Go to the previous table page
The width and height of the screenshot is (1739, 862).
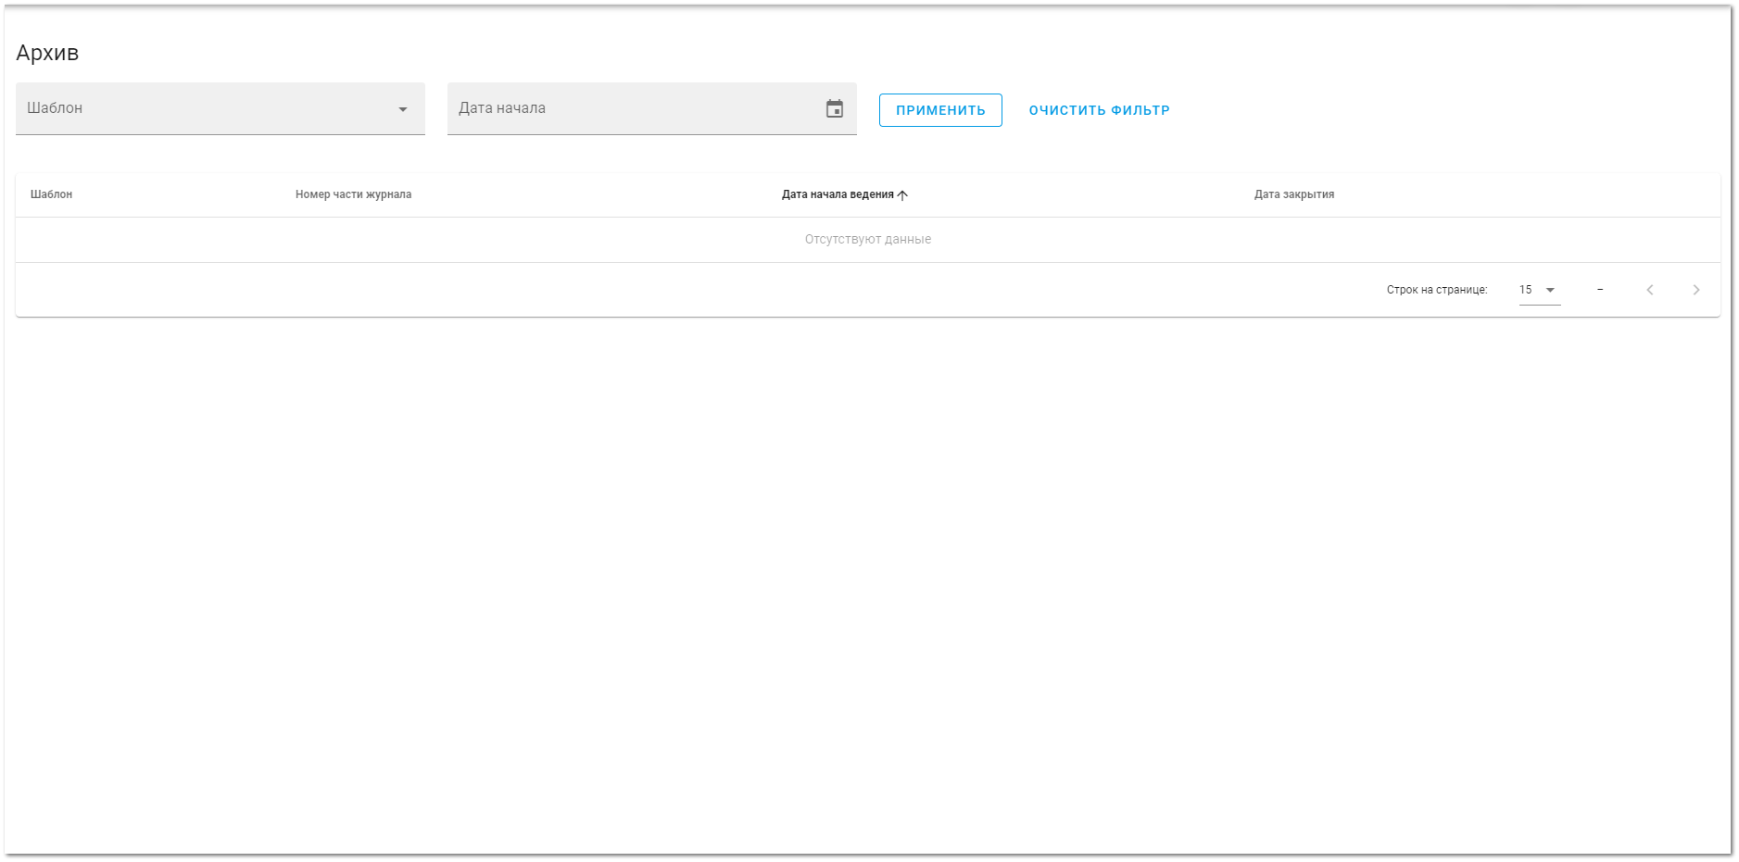(1649, 290)
